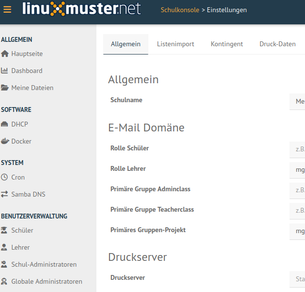The image size is (305, 292).
Task: Click the DHCP network icon
Action: 5,124
